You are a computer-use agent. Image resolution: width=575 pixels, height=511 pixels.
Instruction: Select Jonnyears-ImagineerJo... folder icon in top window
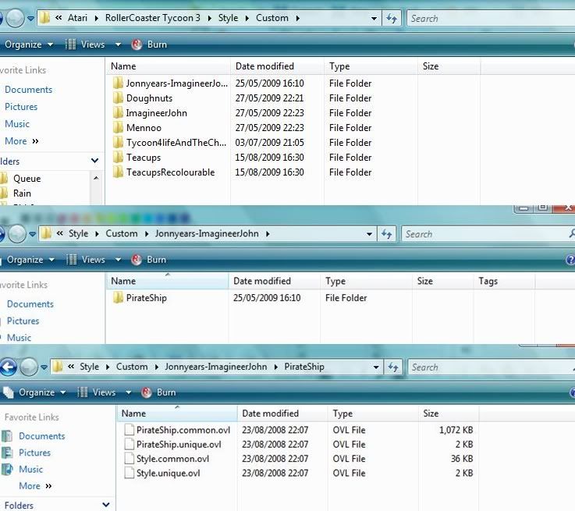tap(118, 83)
